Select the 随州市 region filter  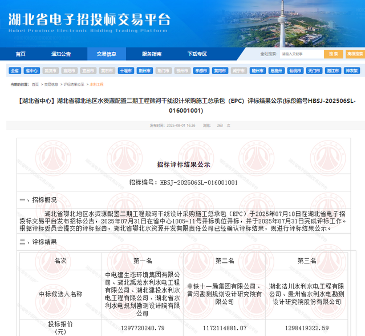pos(258,71)
